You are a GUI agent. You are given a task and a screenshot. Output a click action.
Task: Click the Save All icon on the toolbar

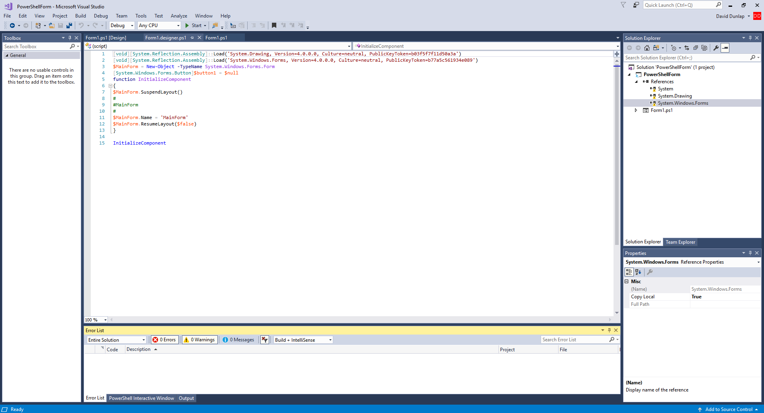point(69,25)
